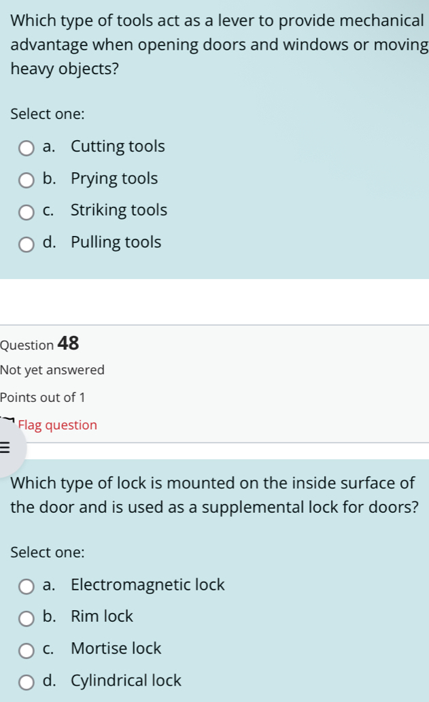Click the 'd. Cylindrical lock' answer text
Image resolution: width=429 pixels, height=702 pixels.
point(111,680)
